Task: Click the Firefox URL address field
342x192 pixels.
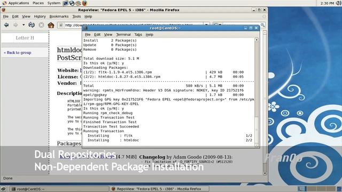Action: pos(133,25)
